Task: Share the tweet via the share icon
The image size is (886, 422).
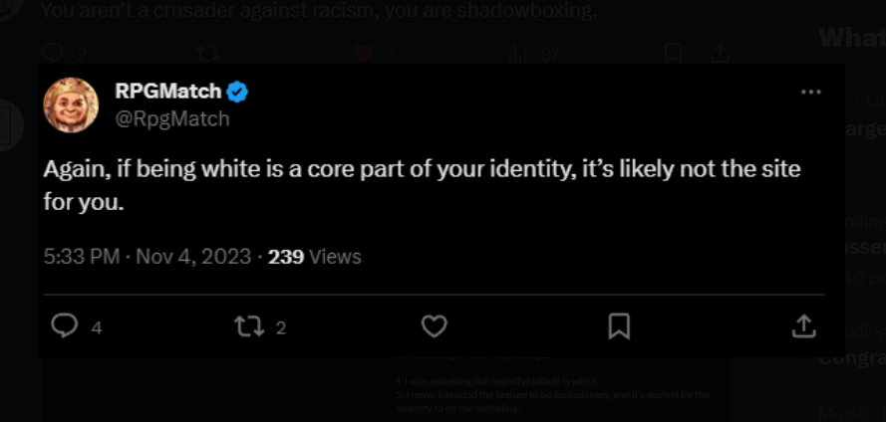Action: [x=803, y=325]
